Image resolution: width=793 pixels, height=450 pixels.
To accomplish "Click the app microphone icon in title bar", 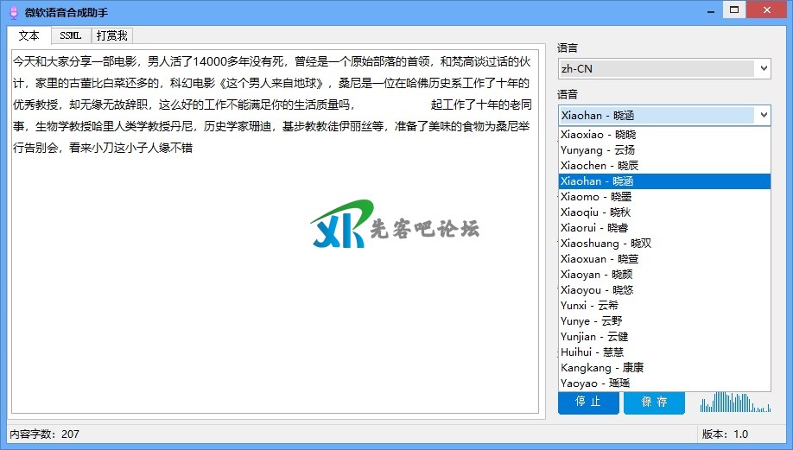I will click(13, 11).
